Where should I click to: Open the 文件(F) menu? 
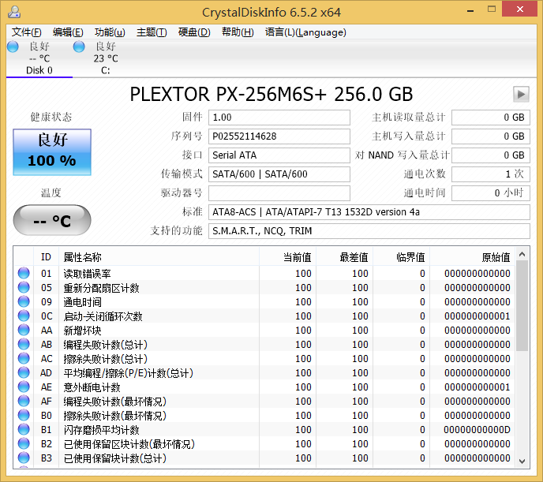27,32
